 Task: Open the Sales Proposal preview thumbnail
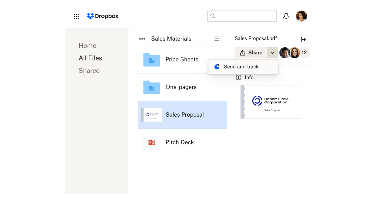[270, 102]
